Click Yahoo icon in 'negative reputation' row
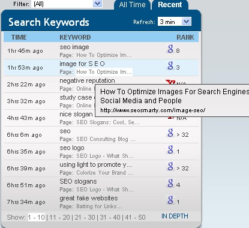249x228 pixels. click(x=170, y=82)
